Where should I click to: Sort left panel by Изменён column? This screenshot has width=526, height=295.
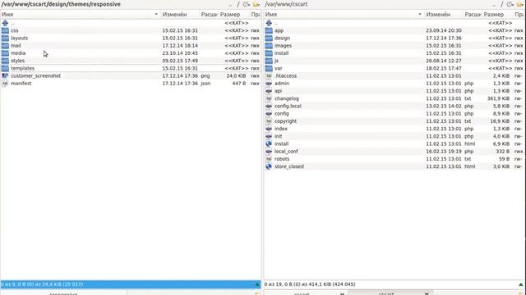(x=180, y=15)
